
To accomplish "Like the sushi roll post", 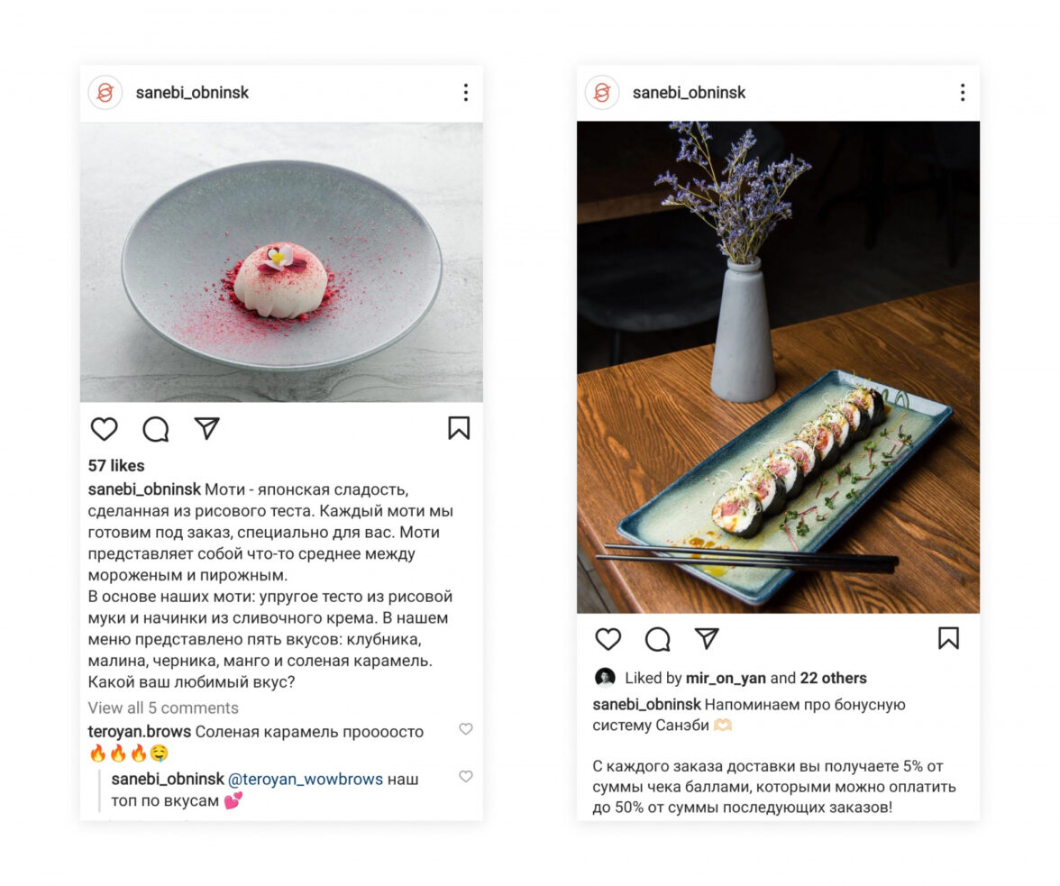I will (608, 639).
